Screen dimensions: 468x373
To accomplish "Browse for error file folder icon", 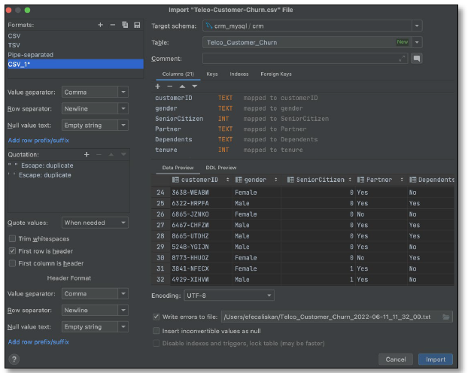I will pos(446,317).
